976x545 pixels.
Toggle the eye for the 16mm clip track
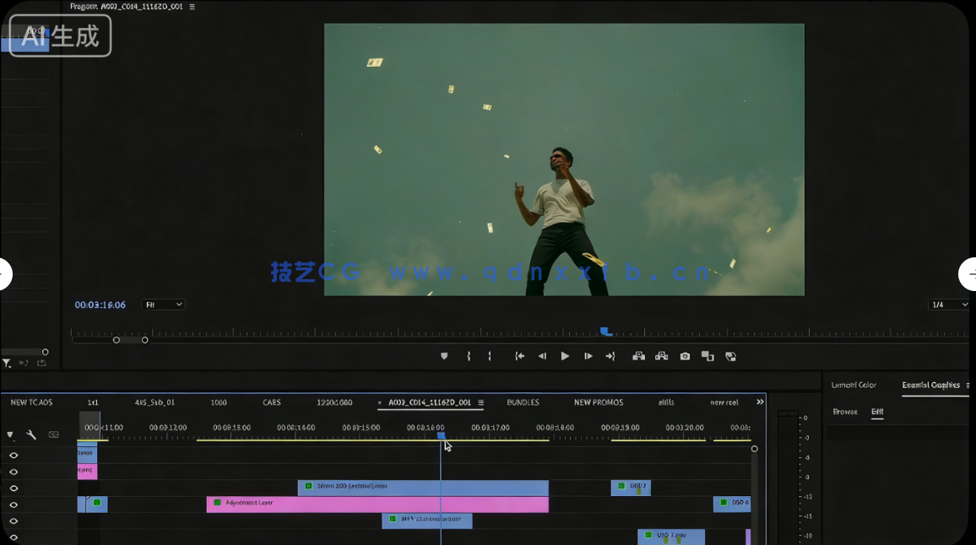click(14, 488)
